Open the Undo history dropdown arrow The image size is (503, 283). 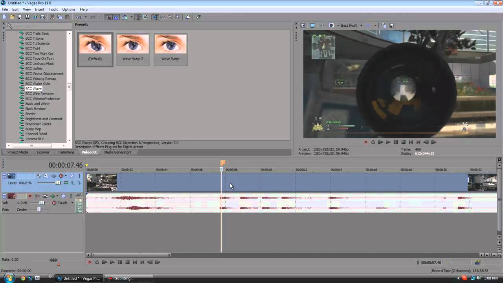tap(86, 17)
